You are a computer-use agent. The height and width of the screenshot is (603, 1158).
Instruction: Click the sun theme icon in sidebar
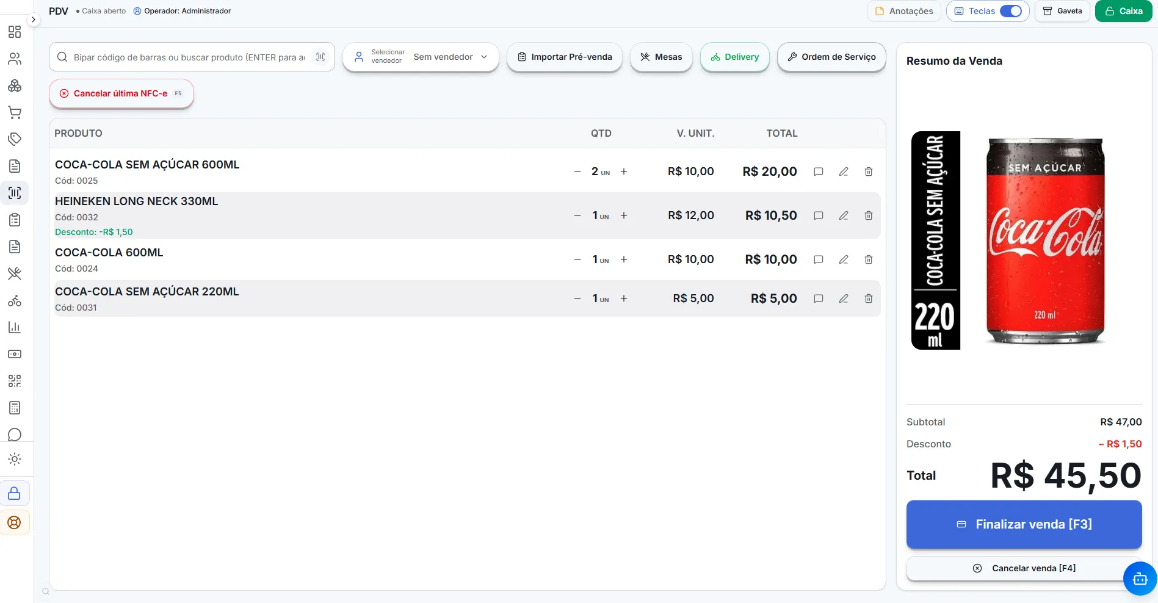click(x=15, y=459)
